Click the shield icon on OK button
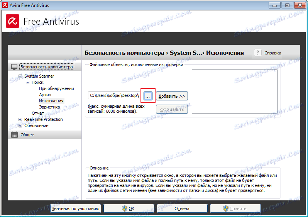This screenshot has width=308, height=217. (x=125, y=209)
